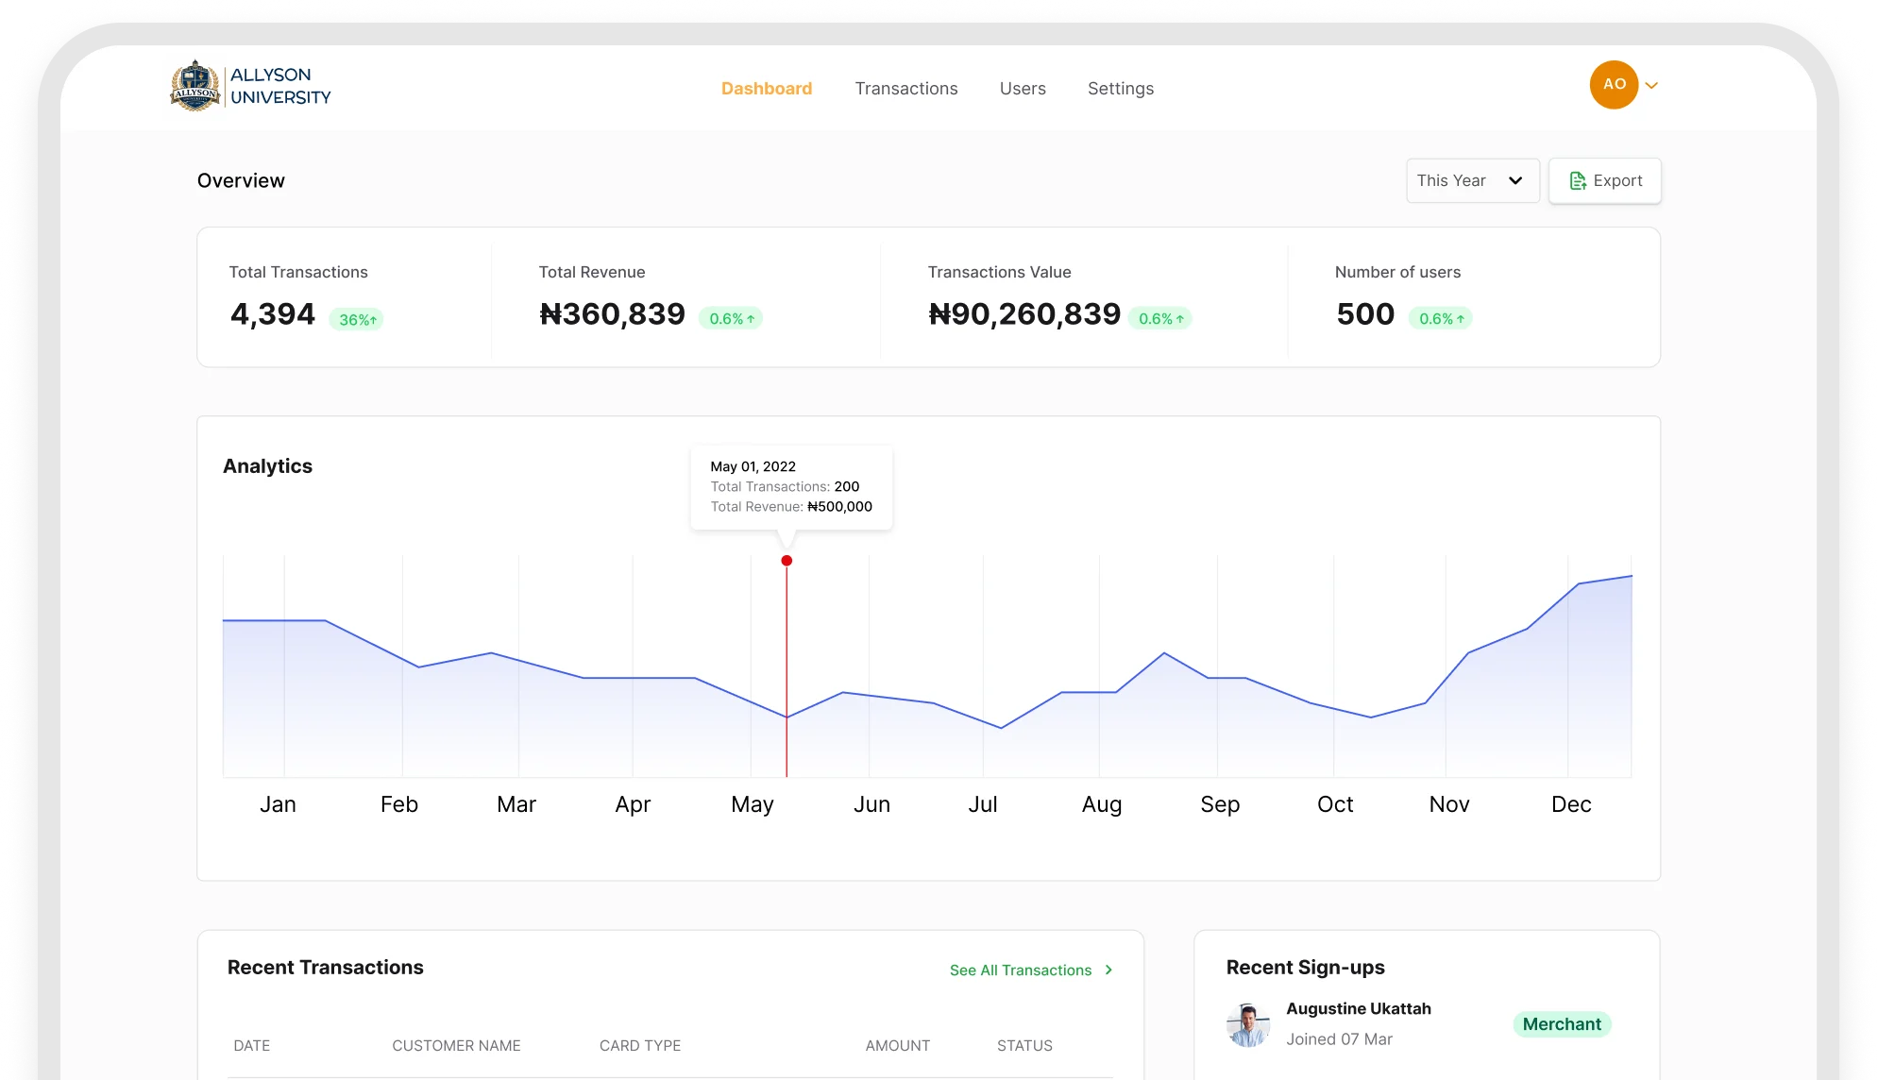1878x1080 pixels.
Task: Click the Nov label on the chart axis
Action: pos(1448,804)
